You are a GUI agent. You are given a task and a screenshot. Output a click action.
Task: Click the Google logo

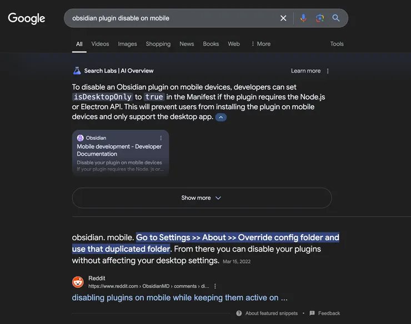point(27,18)
